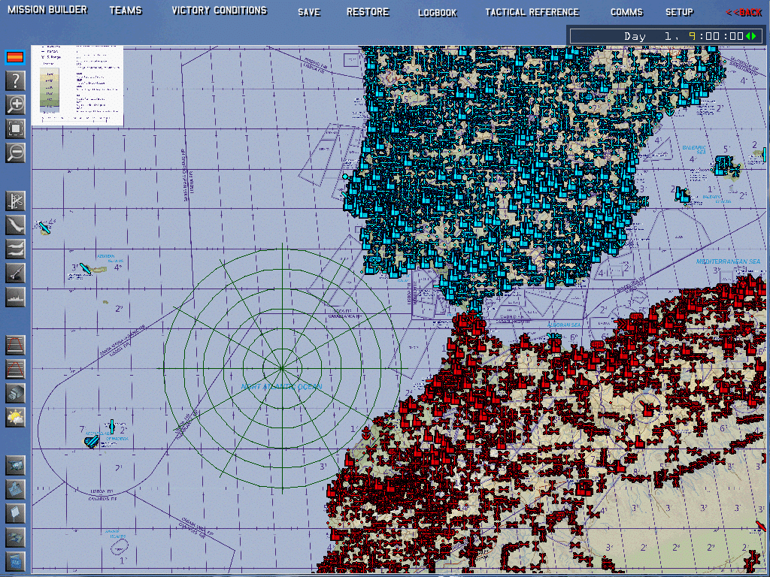This screenshot has width=770, height=577.
Task: Select the crossed-out flag tool icon
Action: click(x=15, y=201)
